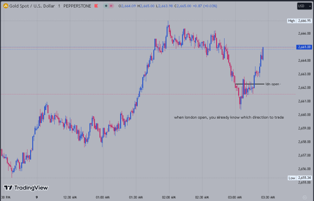Screen dimensions: 314x201
Task: Click the low value L2,663.98
Action: point(164,6)
